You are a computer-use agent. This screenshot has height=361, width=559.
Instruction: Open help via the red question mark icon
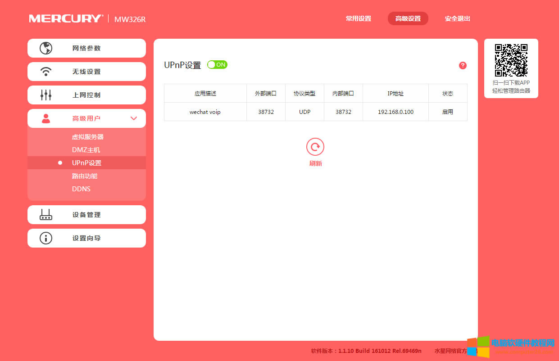[462, 65]
